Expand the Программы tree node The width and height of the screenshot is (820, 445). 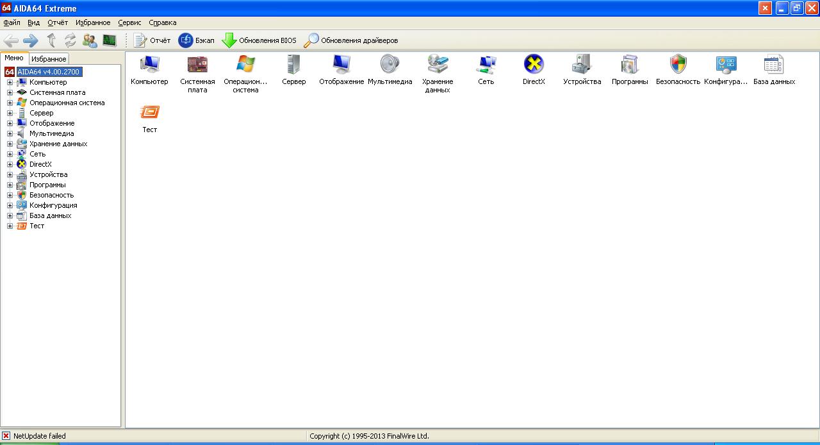click(x=10, y=185)
